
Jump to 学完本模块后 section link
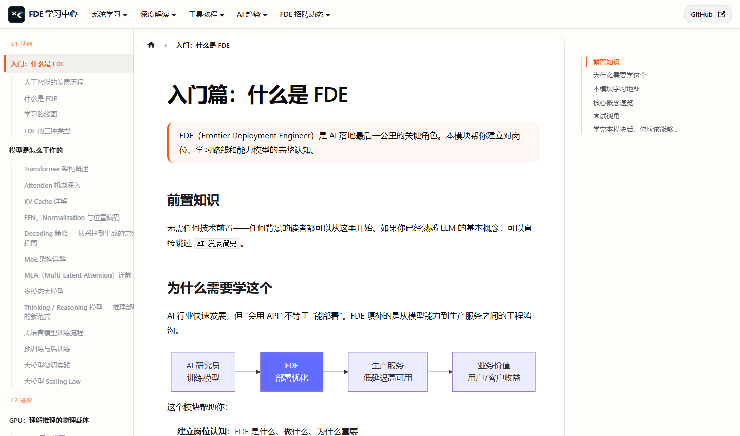[x=635, y=129]
